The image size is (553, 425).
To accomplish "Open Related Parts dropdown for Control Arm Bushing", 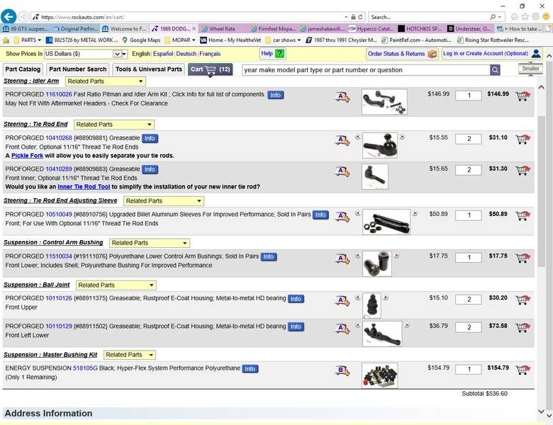I will (150, 243).
